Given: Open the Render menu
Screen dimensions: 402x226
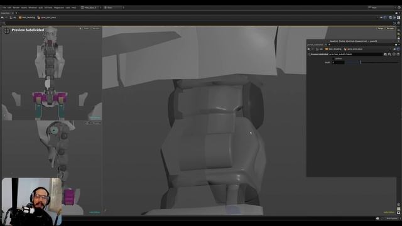Looking at the screenshot, I should [16, 8].
